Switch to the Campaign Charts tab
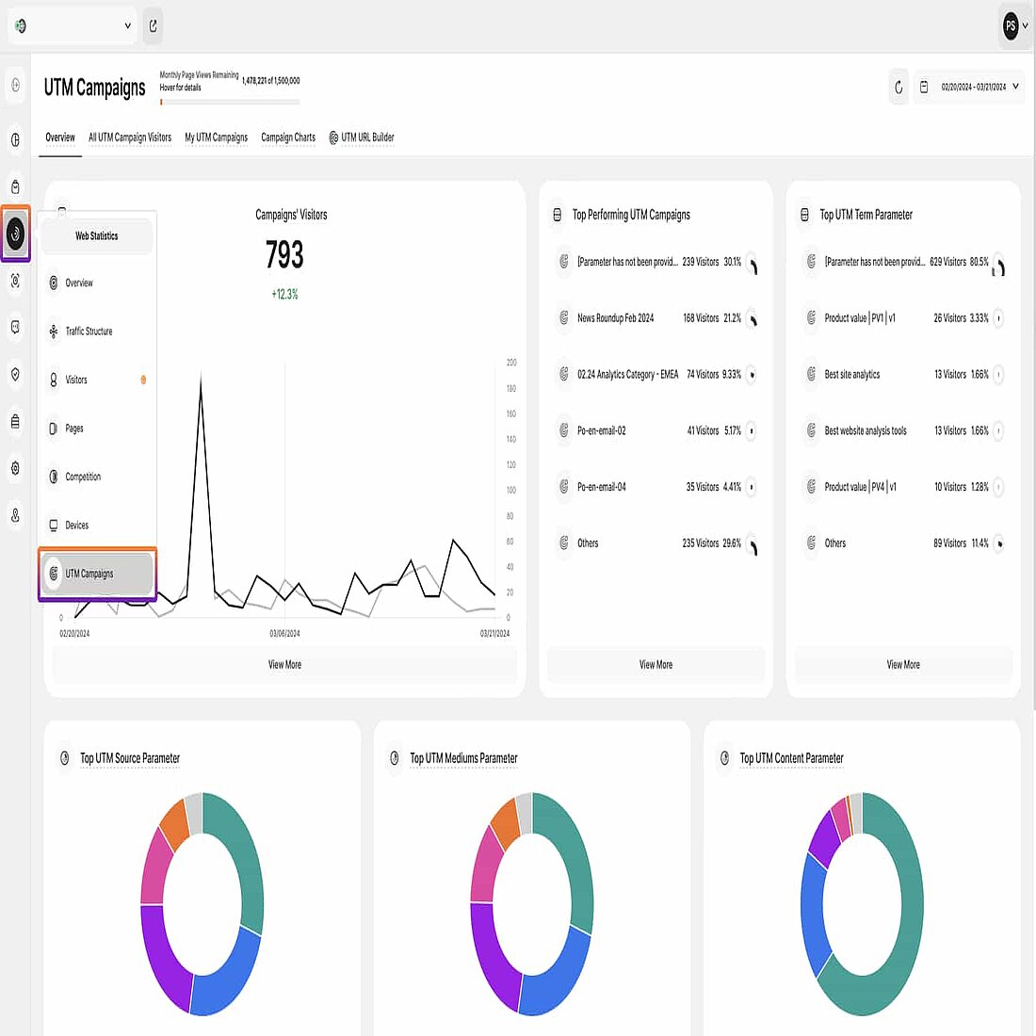 [288, 138]
